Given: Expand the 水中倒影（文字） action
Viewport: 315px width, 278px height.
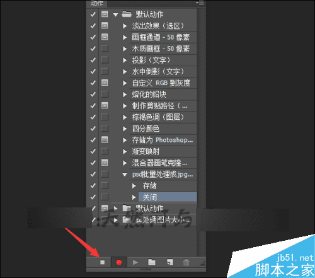Looking at the screenshot, I should tap(125, 72).
